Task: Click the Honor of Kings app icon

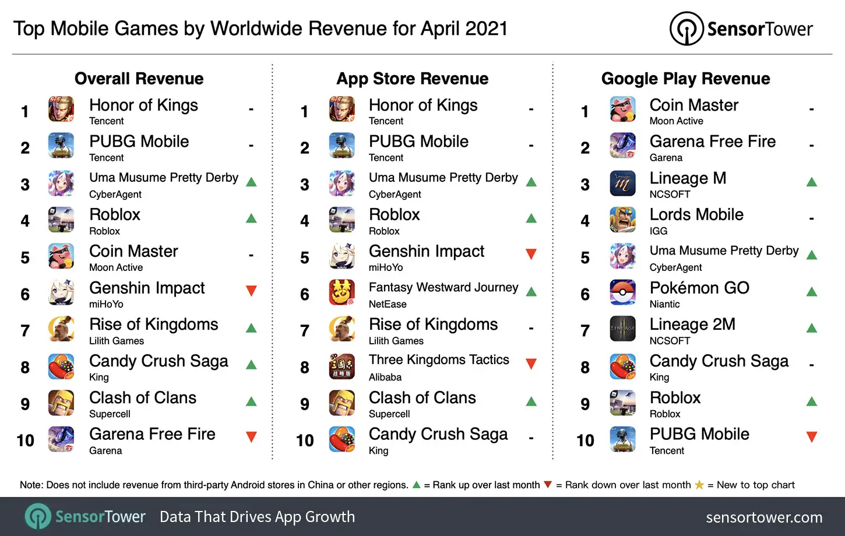Action: [x=61, y=110]
